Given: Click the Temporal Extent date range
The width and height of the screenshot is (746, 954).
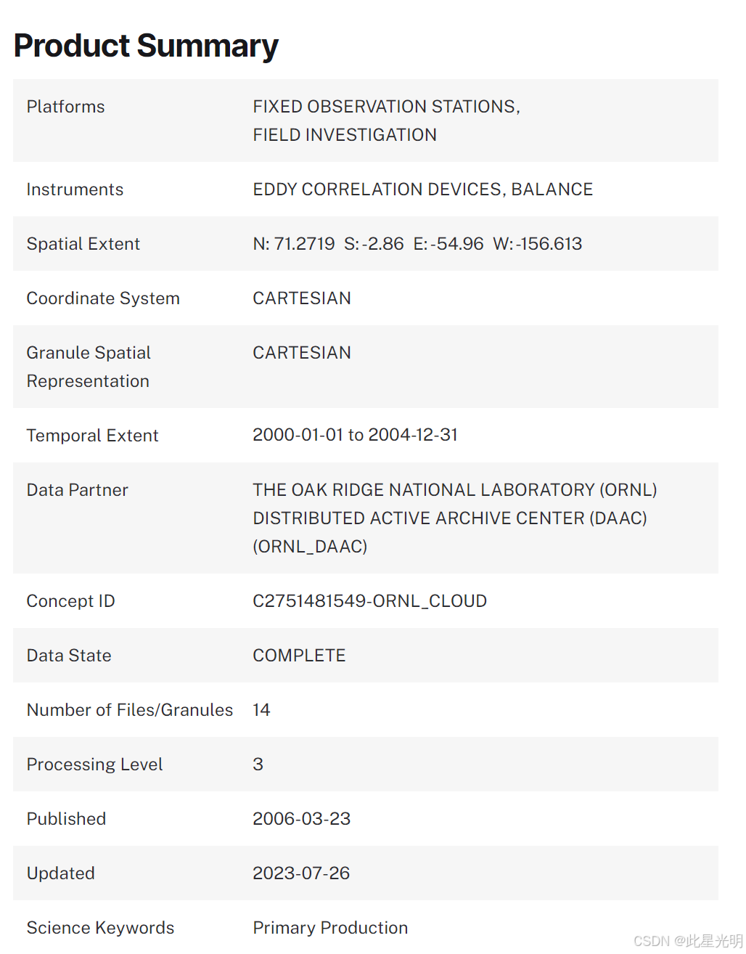Looking at the screenshot, I should click(x=355, y=435).
